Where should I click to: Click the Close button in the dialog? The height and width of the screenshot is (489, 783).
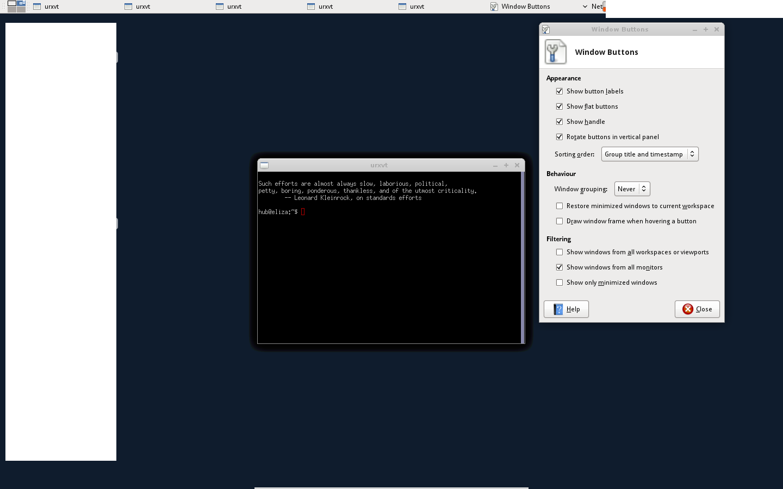coord(697,309)
